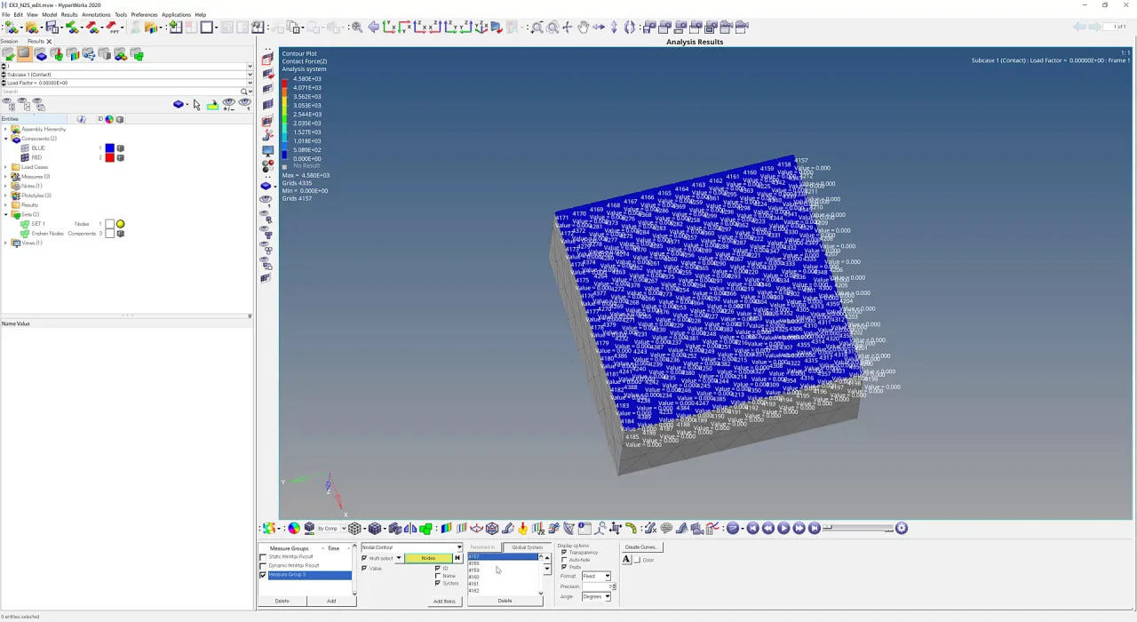Toggle Static MinMax Result checkbox
The image size is (1137, 622).
click(x=263, y=557)
